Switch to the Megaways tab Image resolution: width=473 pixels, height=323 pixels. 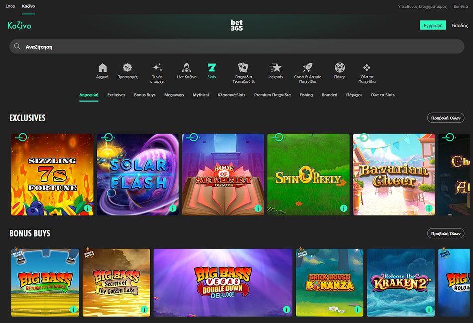pos(174,95)
